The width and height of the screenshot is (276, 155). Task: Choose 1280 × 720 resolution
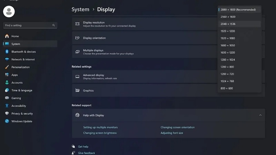(239, 74)
